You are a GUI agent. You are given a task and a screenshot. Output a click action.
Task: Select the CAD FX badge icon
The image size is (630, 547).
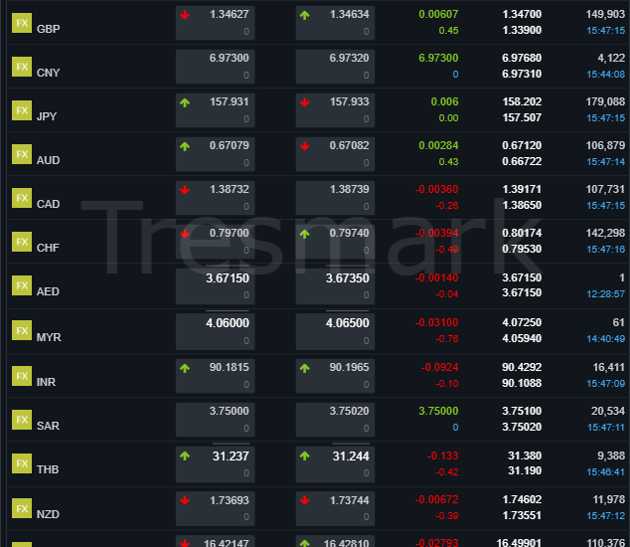click(x=22, y=198)
